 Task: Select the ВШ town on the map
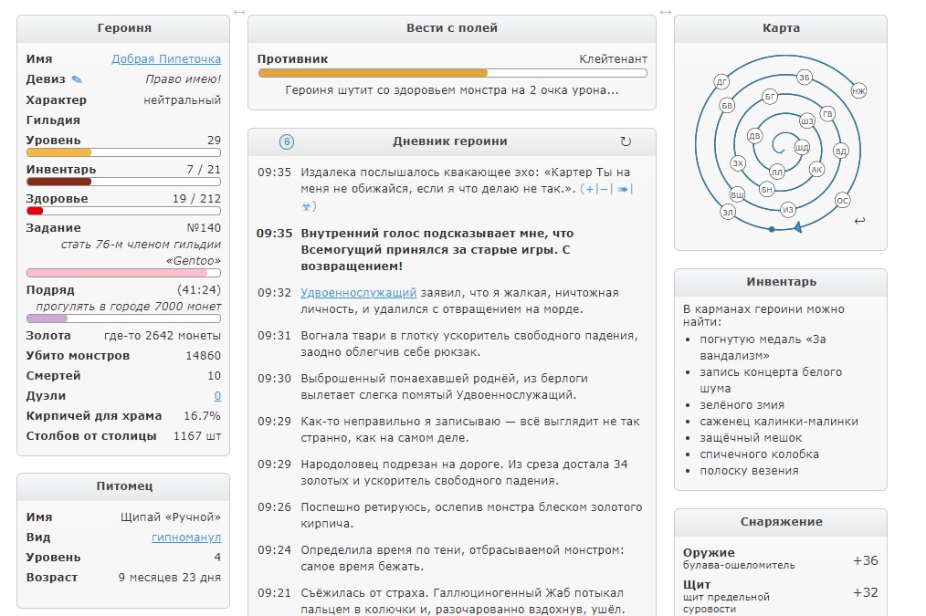pos(737,194)
